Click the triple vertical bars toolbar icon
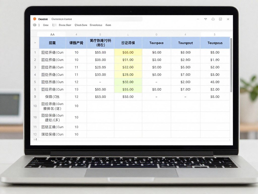 [x=54, y=25]
